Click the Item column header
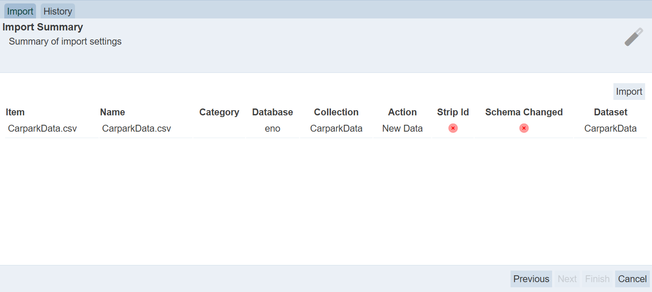Screen dimensions: 652x292 pyautogui.click(x=15, y=112)
